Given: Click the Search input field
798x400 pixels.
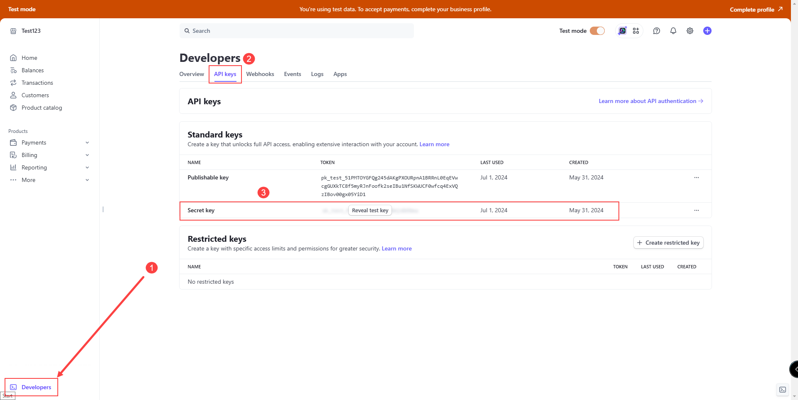Looking at the screenshot, I should coord(296,31).
